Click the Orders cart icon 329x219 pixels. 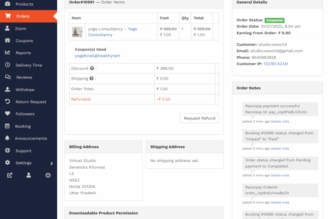click(x=8, y=16)
